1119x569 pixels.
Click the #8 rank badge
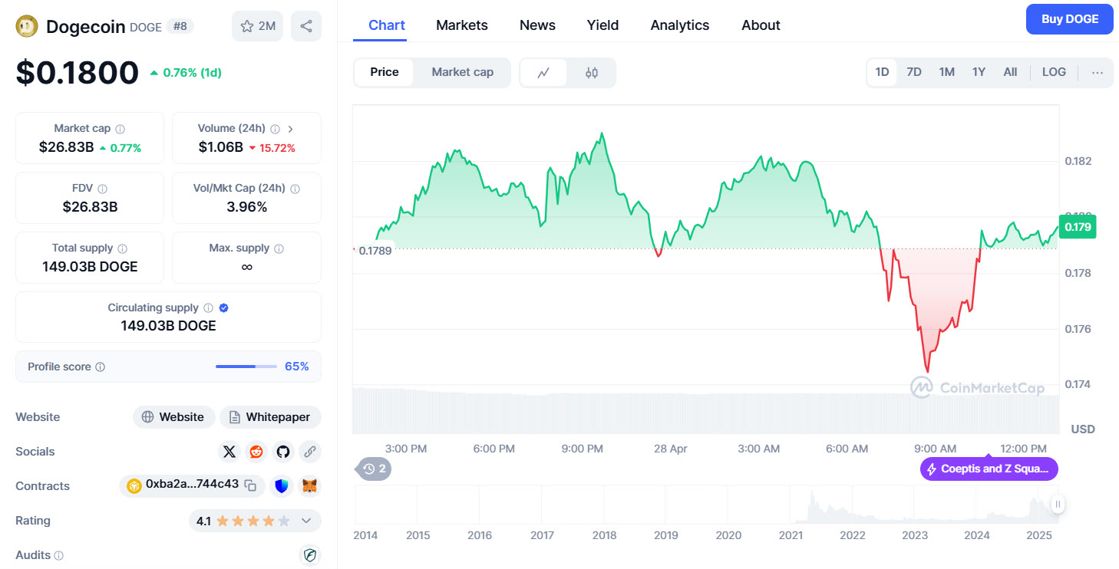180,26
